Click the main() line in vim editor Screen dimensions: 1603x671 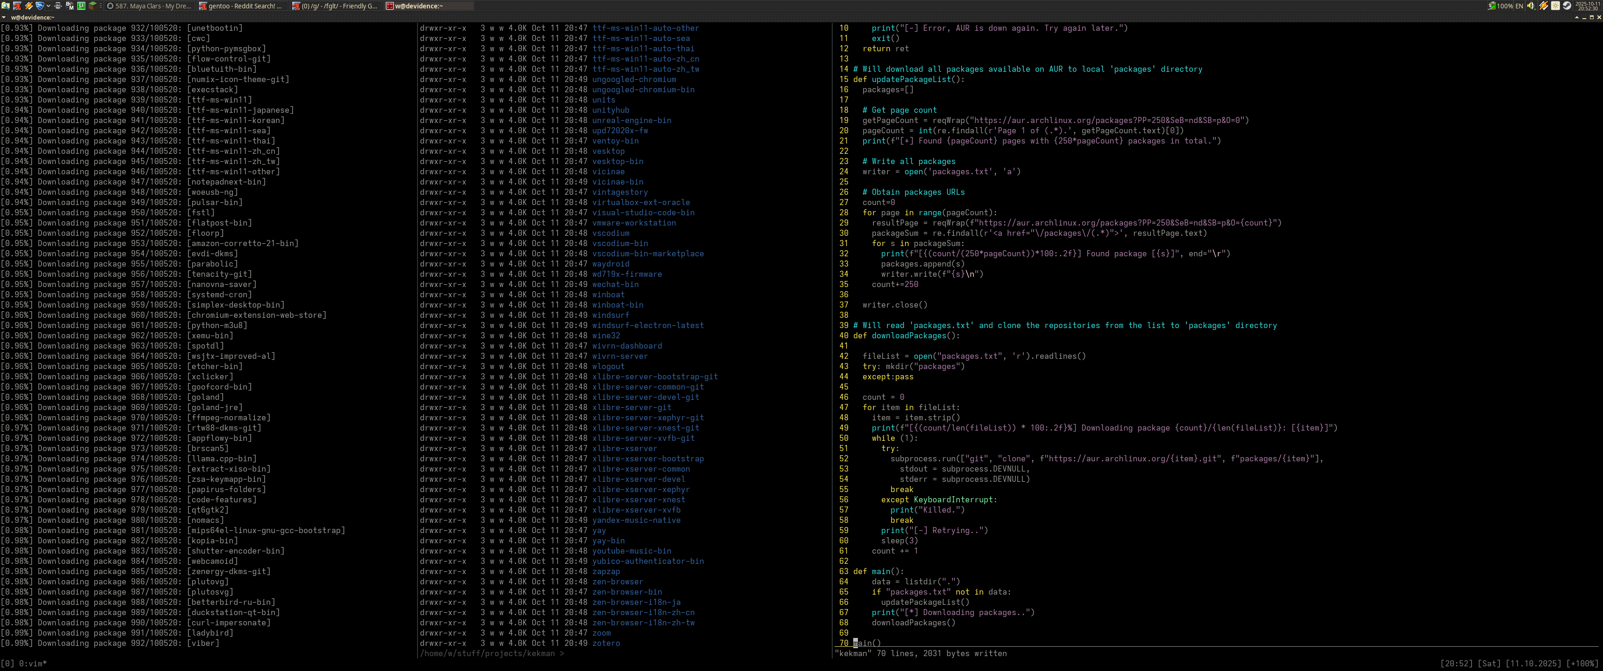point(867,643)
